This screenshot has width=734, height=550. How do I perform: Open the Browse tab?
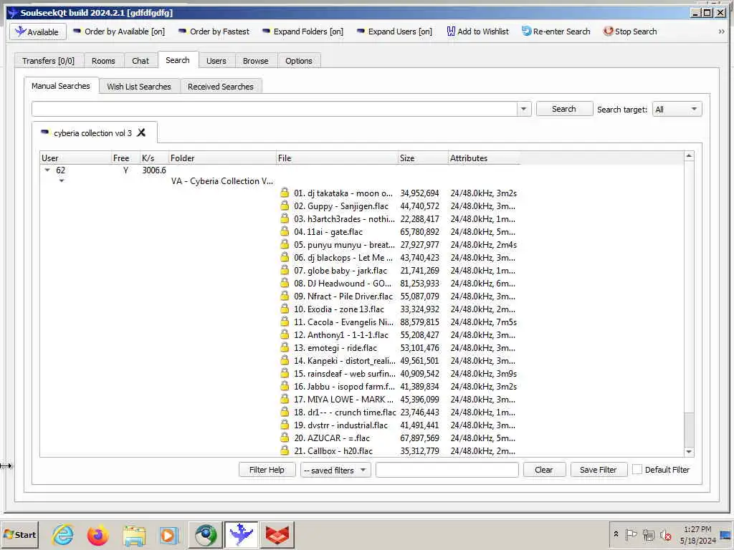(256, 61)
